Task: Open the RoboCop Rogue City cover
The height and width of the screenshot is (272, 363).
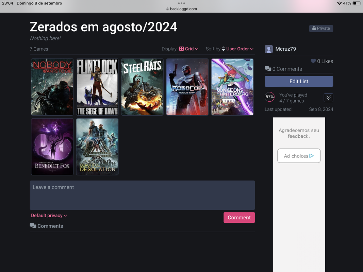Action: point(187,87)
